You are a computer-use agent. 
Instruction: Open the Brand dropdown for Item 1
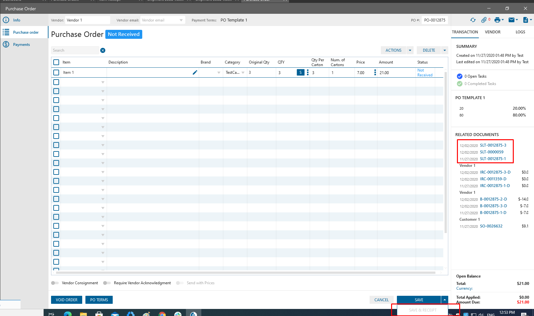219,73
